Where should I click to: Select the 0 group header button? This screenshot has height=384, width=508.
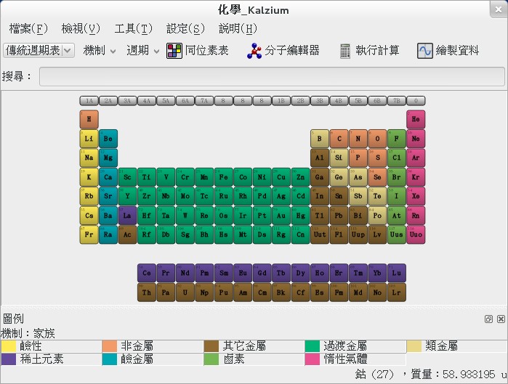pos(416,101)
